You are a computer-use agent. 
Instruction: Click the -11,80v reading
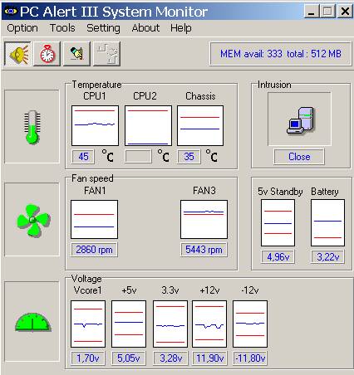(250, 358)
